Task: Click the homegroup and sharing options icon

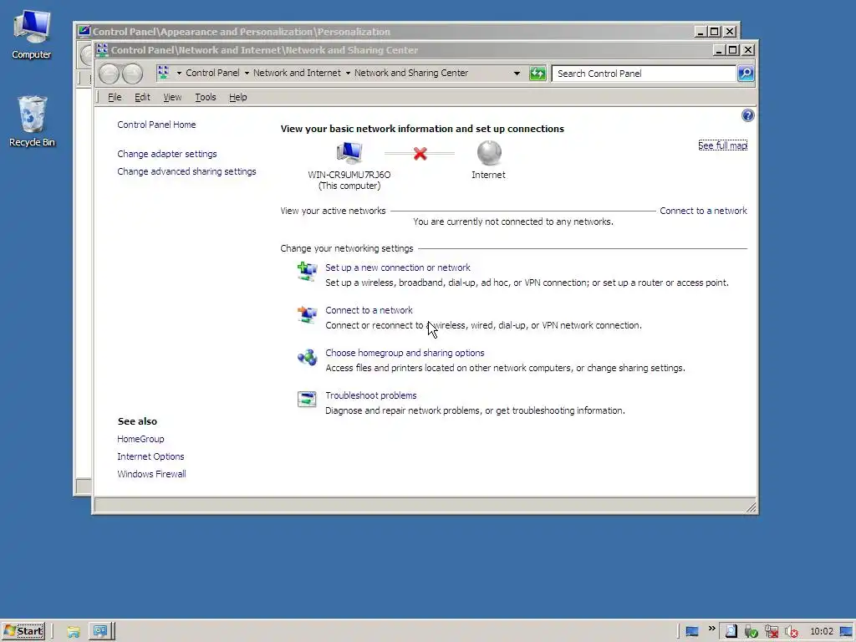Action: (307, 357)
